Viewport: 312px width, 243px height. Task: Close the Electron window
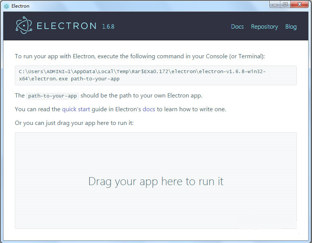pyautogui.click(x=299, y=4)
